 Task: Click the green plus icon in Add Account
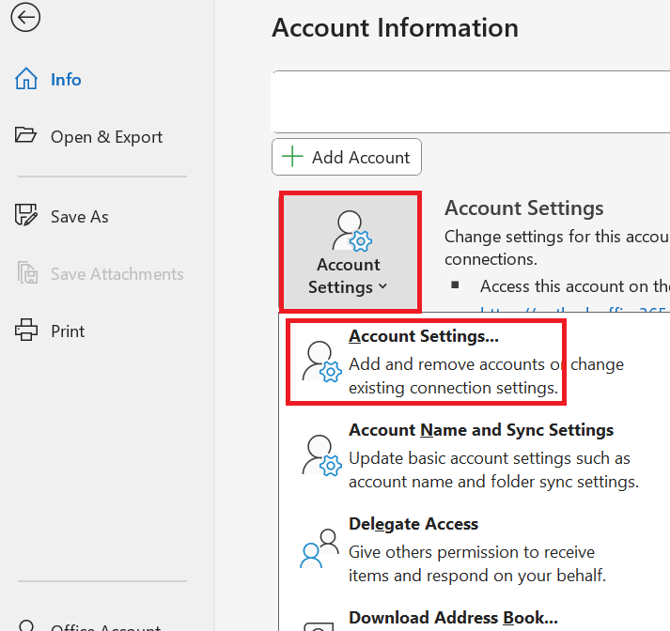coord(292,156)
